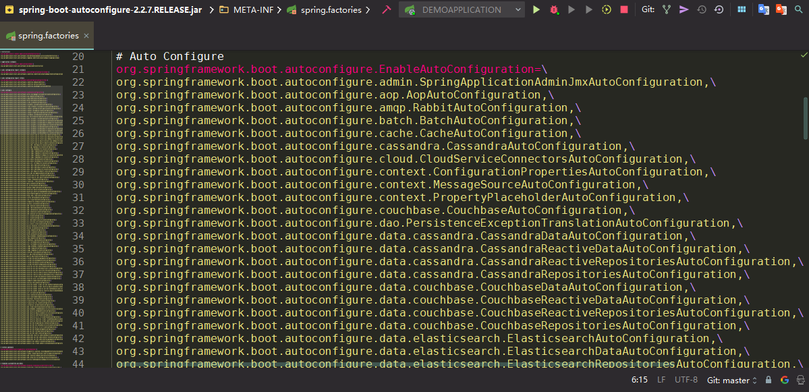Click PersistenceExceptionTranslationAutoConfiguration line
The width and height of the screenshot is (809, 392).
pyautogui.click(x=429, y=223)
